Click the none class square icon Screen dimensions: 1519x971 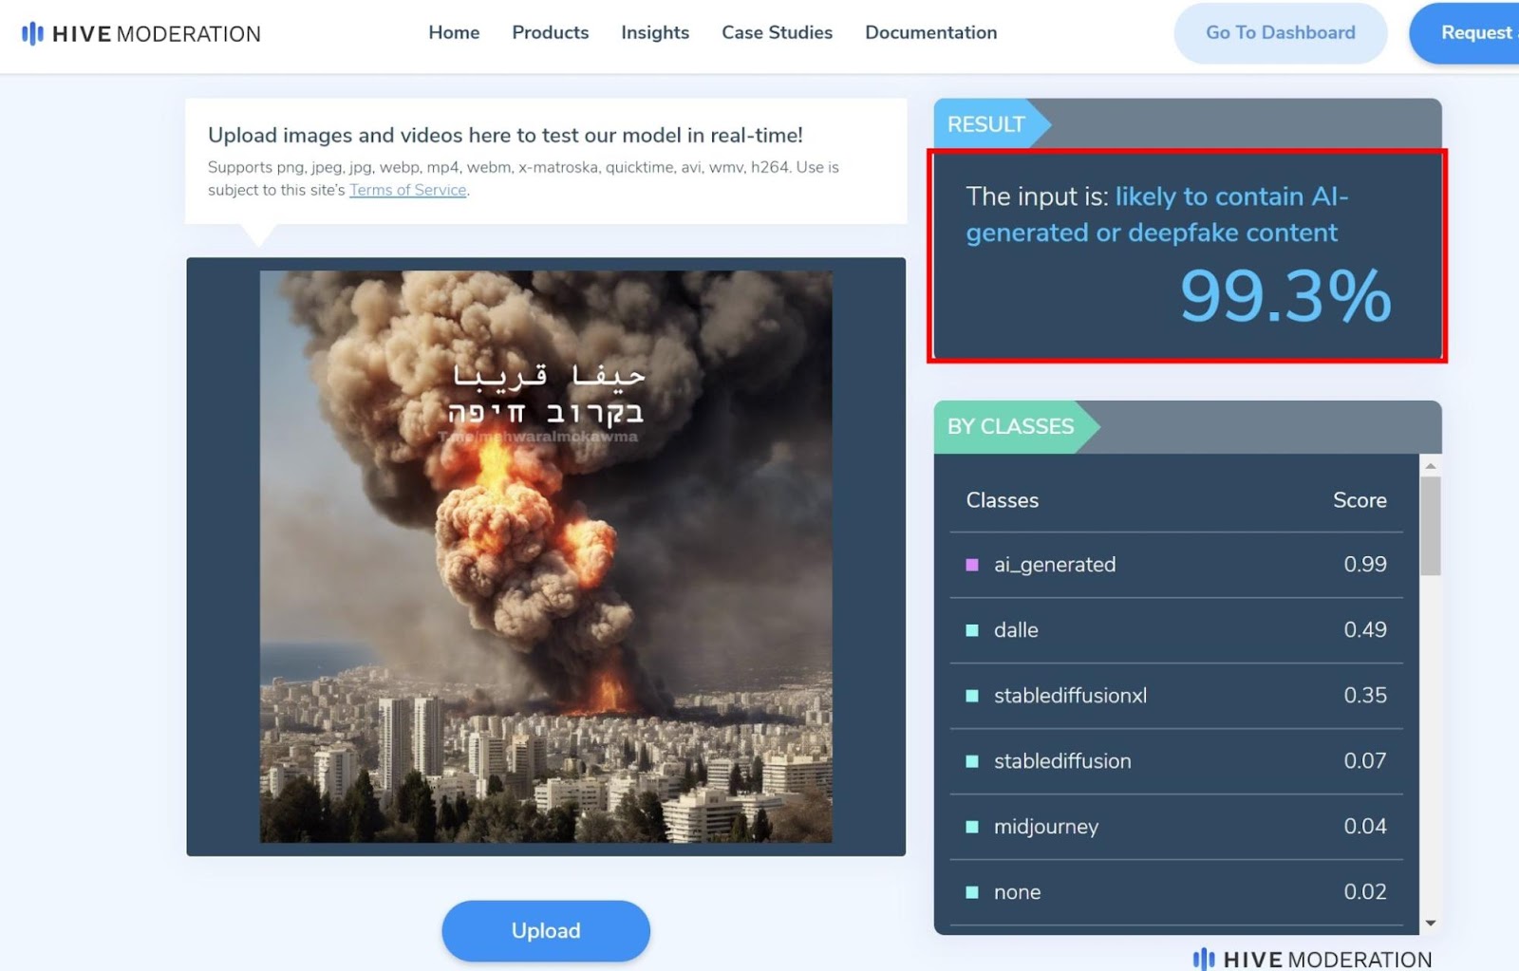pos(971,892)
